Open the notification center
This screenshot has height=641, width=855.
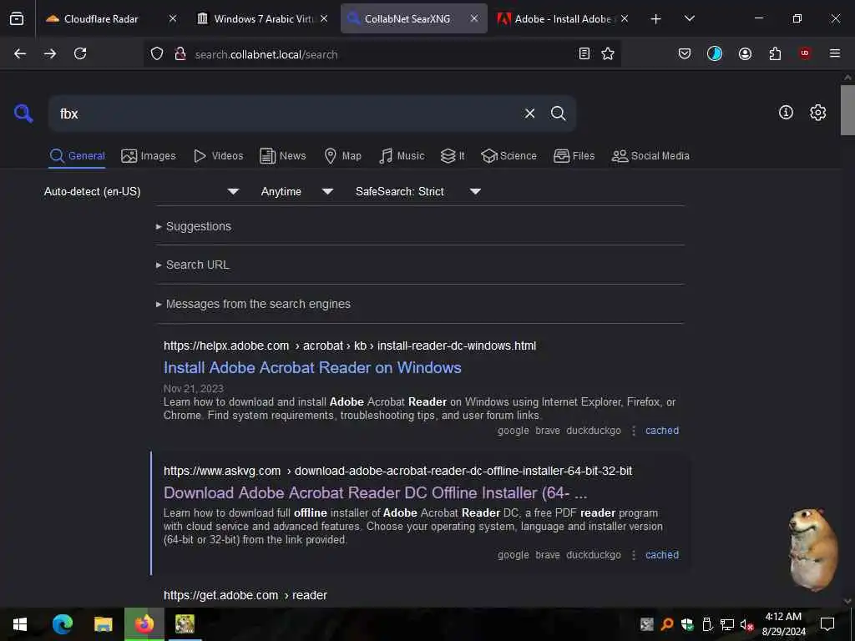tap(827, 624)
